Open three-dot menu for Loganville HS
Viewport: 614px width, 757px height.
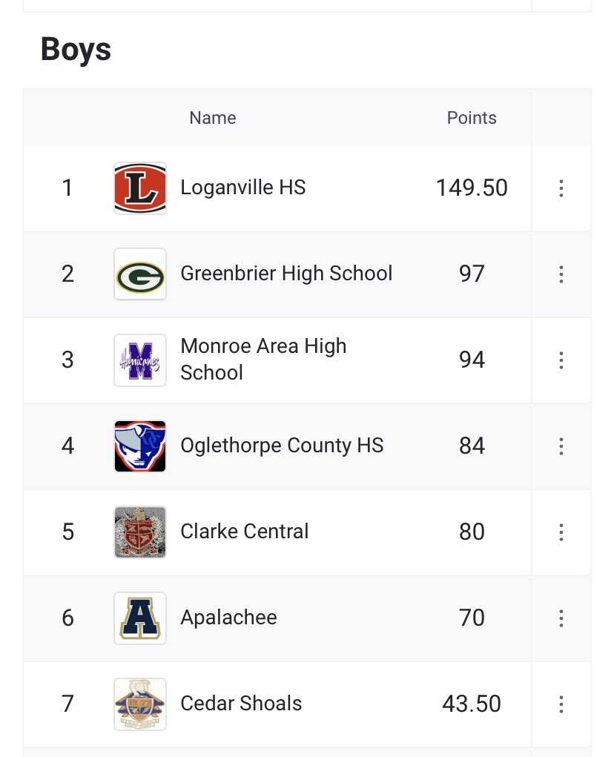tap(561, 188)
